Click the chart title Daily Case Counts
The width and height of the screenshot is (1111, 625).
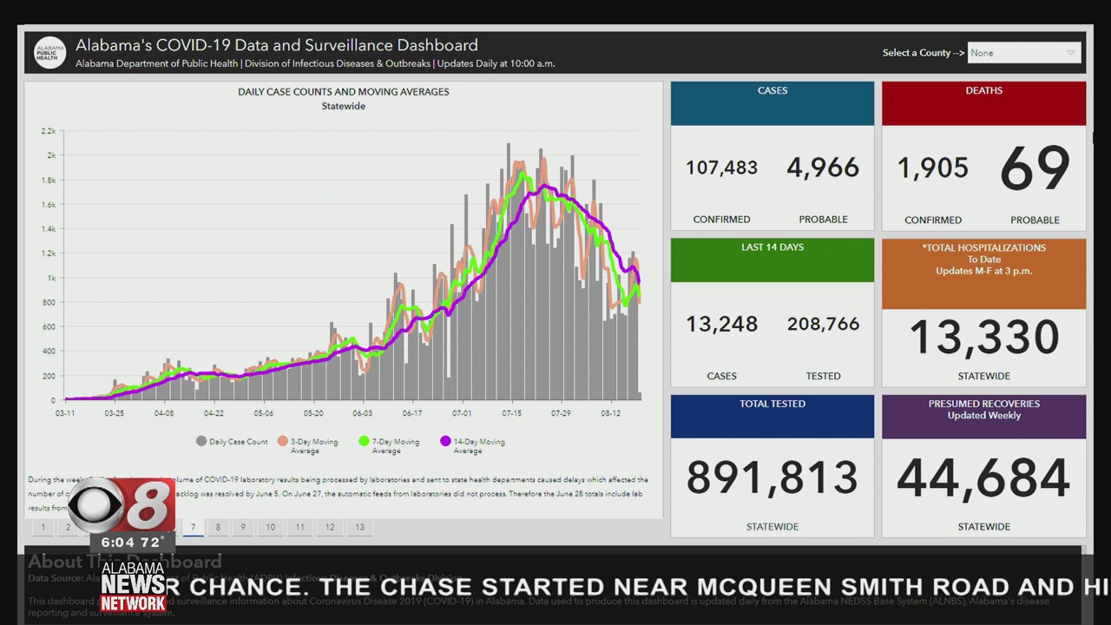click(344, 91)
